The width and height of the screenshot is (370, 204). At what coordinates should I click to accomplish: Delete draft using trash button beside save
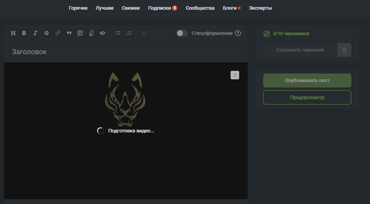[344, 50]
